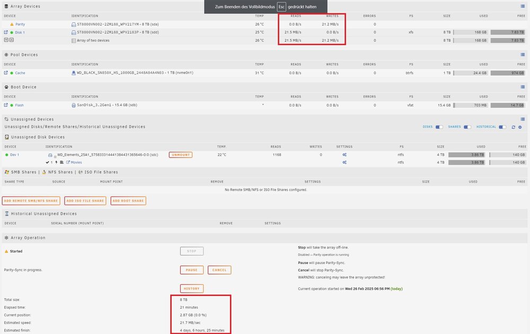The height and width of the screenshot is (334, 530).
Task: Click Dev 1 reads count 1168
Action: [x=277, y=155]
